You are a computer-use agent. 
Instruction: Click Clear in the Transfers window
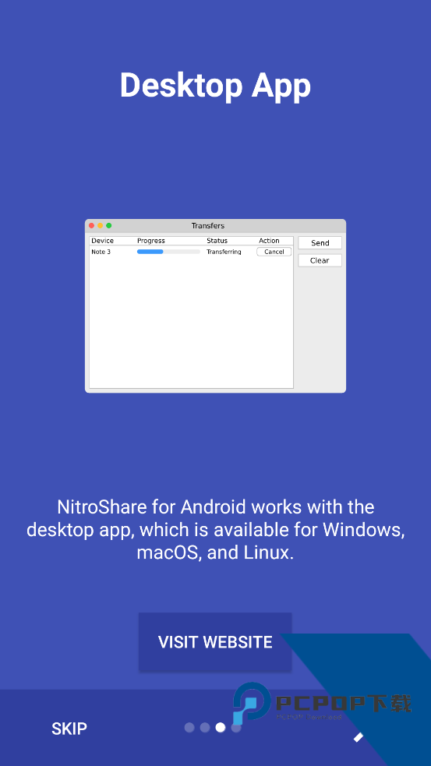coord(320,260)
